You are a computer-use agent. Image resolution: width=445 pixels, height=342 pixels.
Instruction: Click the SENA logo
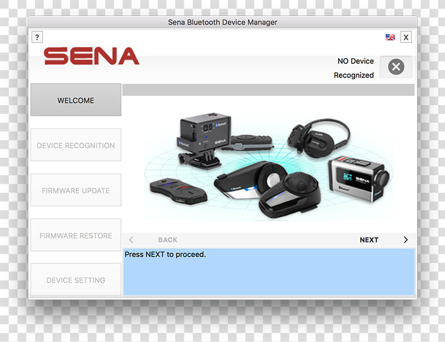[x=92, y=56]
